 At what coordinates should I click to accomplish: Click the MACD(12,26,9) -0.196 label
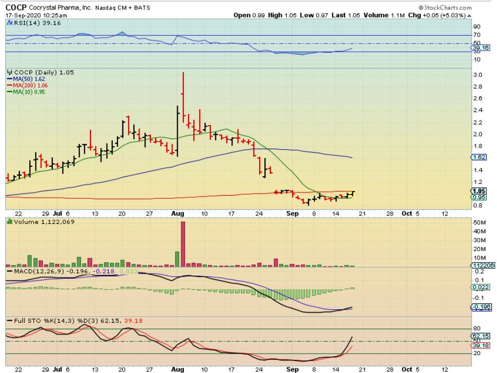pos(52,272)
